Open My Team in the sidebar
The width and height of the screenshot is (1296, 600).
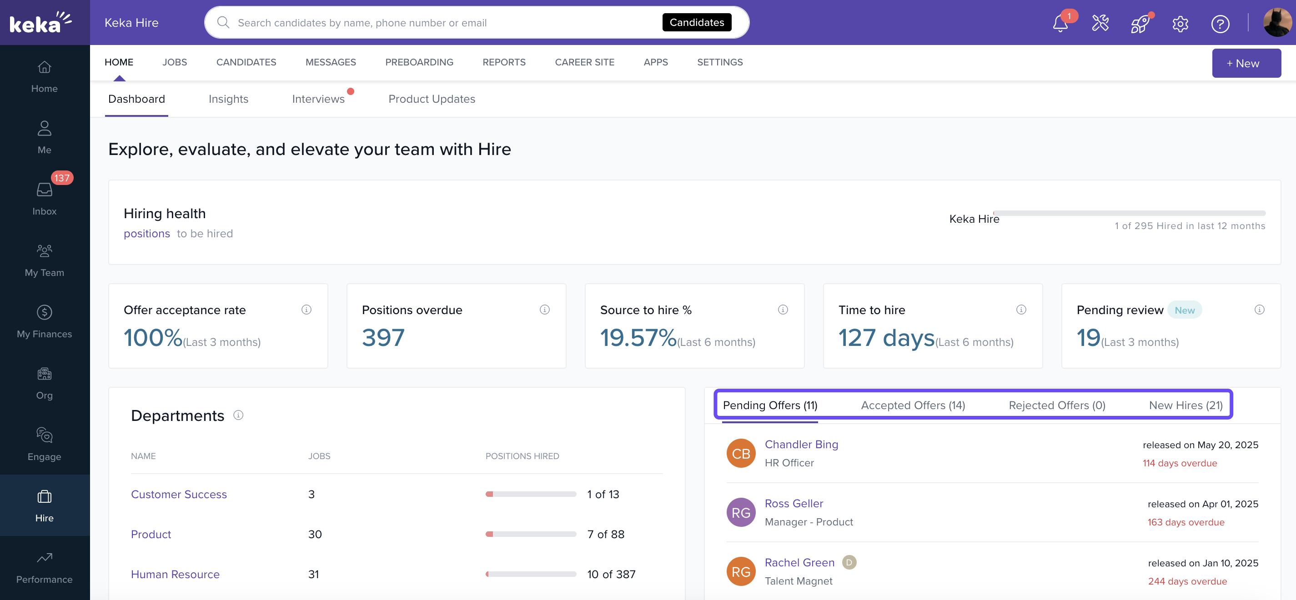pyautogui.click(x=44, y=260)
